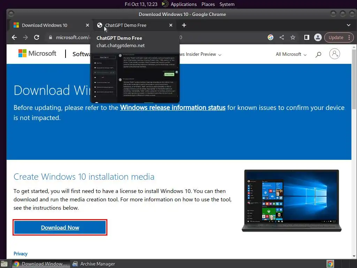357x268 pixels.
Task: Click the ChatGPT tab preview thumbnail
Action: pyautogui.click(x=135, y=77)
